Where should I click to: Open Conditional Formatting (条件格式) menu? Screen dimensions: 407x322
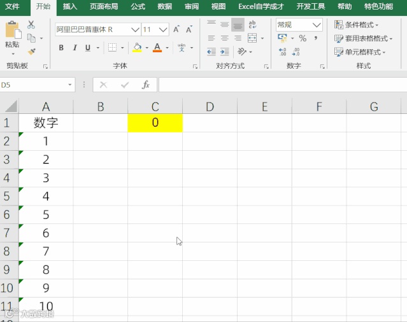coord(357,25)
